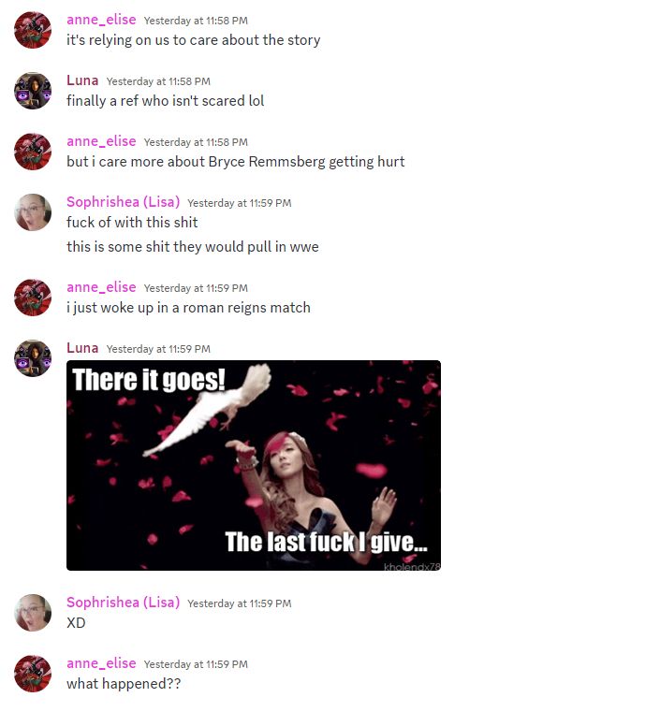Select message 'i just woke up in a roman reigns match'
Image resolution: width=645 pixels, height=712 pixels.
pos(188,308)
